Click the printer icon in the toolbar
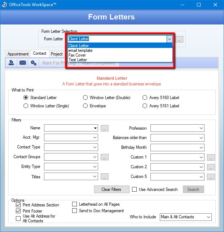 pyautogui.click(x=11, y=63)
